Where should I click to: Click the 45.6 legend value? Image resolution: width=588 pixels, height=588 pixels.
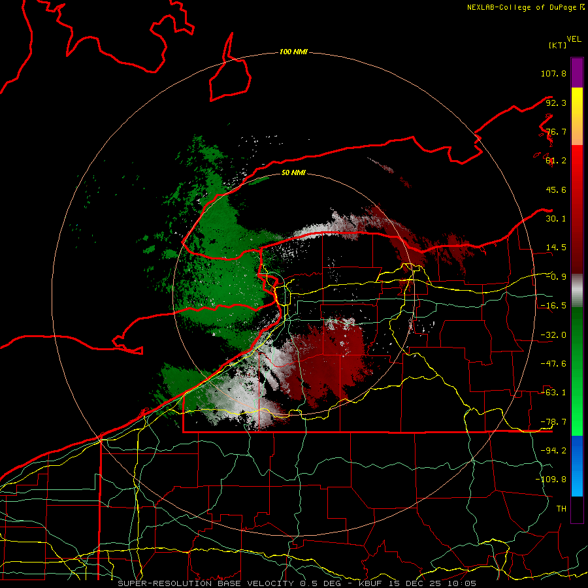pyautogui.click(x=556, y=189)
